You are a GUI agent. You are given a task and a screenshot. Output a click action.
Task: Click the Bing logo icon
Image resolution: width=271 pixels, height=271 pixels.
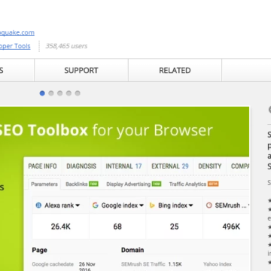coord(152,206)
